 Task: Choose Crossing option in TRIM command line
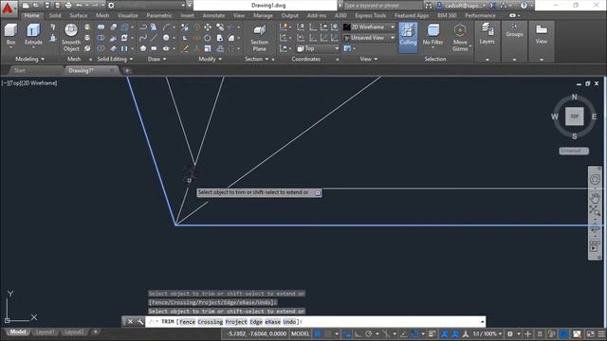click(x=211, y=322)
